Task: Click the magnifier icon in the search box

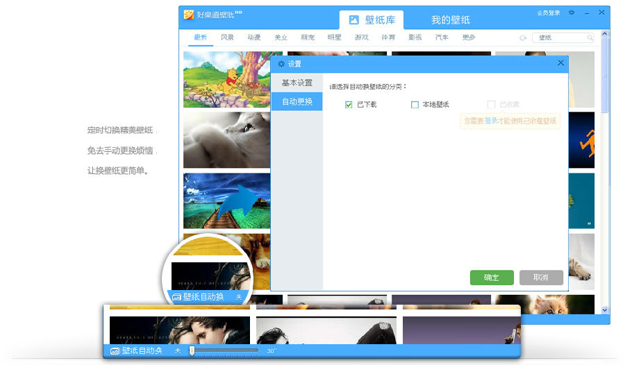Action: (590, 37)
